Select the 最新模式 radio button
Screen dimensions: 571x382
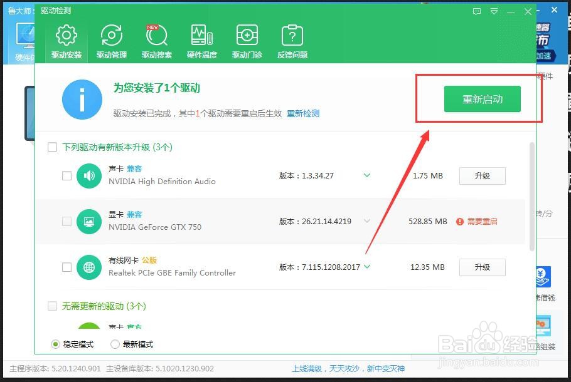(x=115, y=344)
